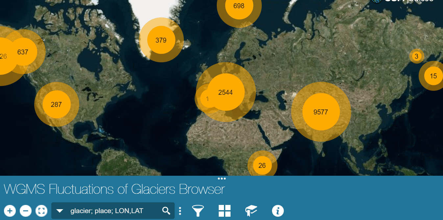
Task: Select the 2544 cluster over Europe
Action: point(226,92)
